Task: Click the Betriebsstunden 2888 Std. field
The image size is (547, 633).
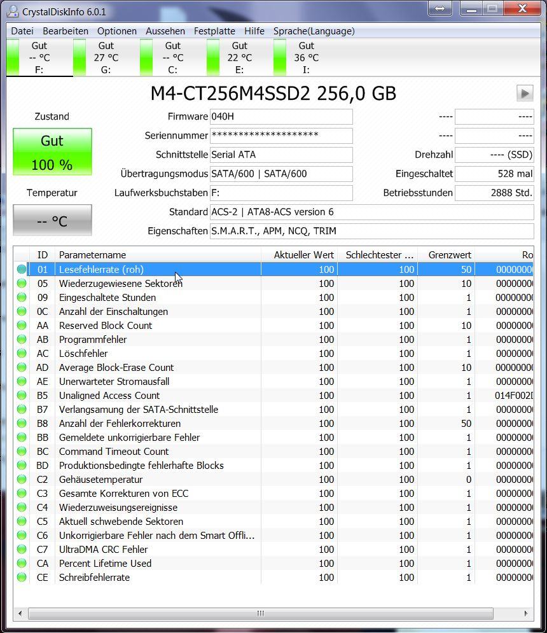Action: point(494,193)
